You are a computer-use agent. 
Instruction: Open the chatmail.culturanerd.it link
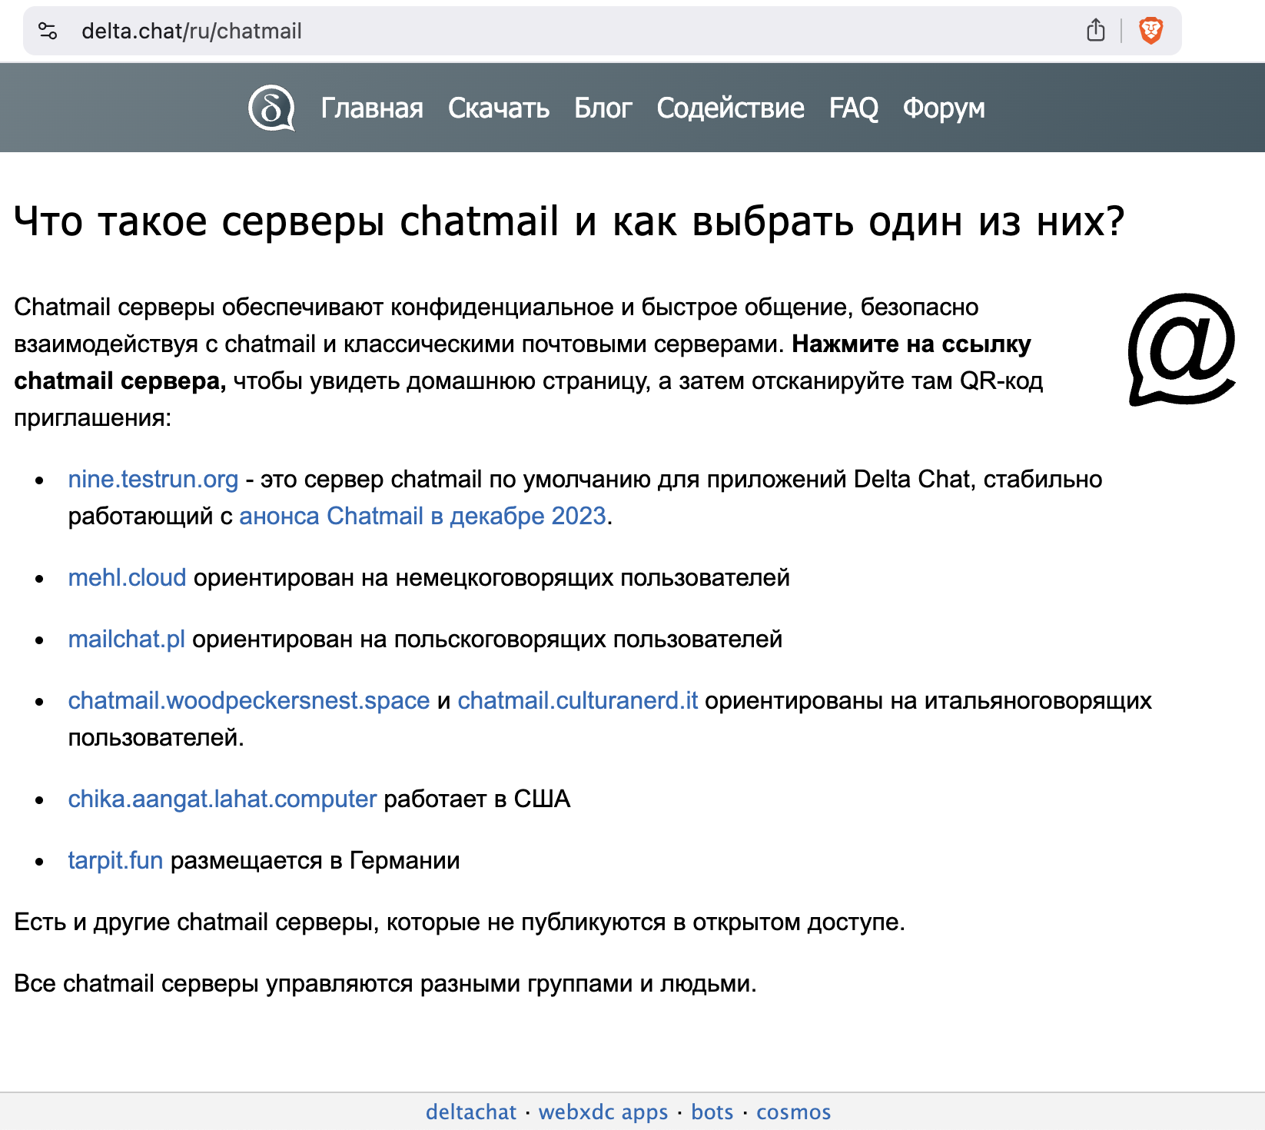tap(577, 700)
